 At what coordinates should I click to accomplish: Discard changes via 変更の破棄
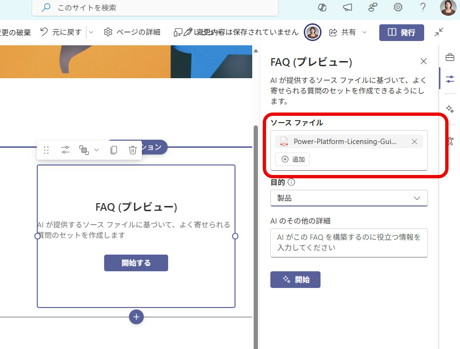pos(15,32)
